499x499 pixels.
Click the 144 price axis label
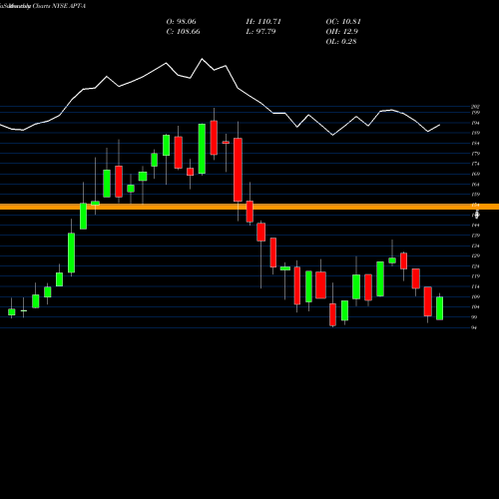pos(475,226)
